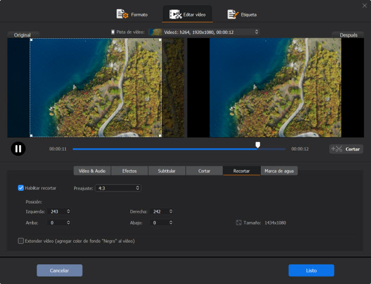
Task: Click the Listo button
Action: (x=311, y=270)
